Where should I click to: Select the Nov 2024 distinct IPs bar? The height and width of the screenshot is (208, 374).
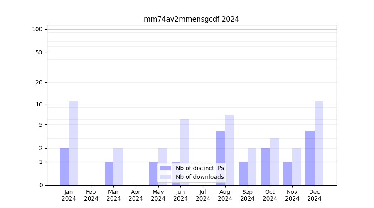coord(288,173)
